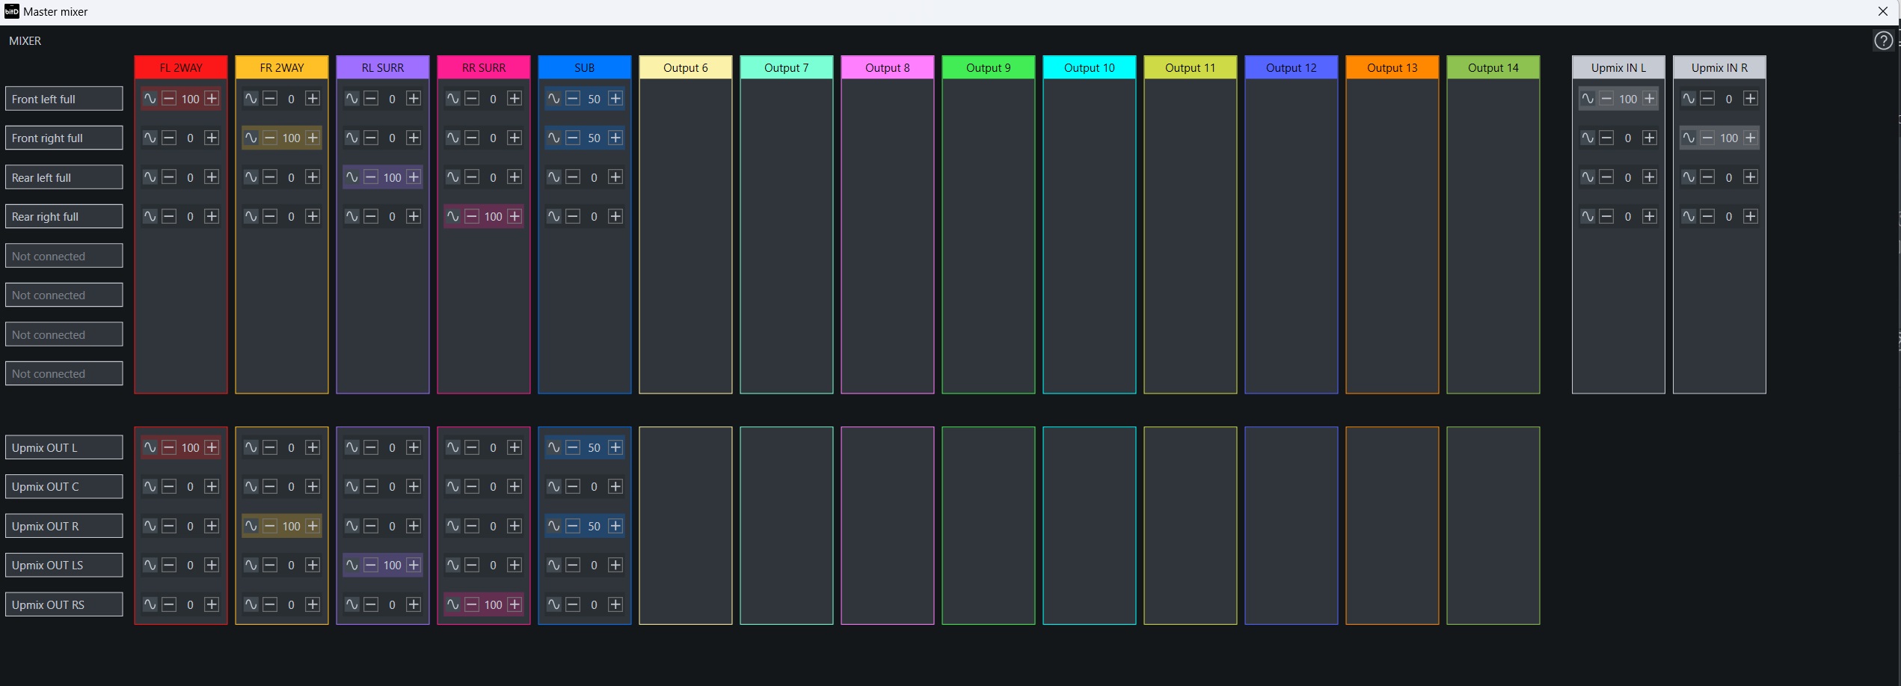Screen dimensions: 1901x686
Task: Click the Output 9 header
Action: [989, 67]
